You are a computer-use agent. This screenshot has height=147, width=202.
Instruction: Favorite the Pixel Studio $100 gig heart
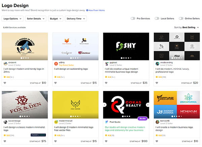106,141
